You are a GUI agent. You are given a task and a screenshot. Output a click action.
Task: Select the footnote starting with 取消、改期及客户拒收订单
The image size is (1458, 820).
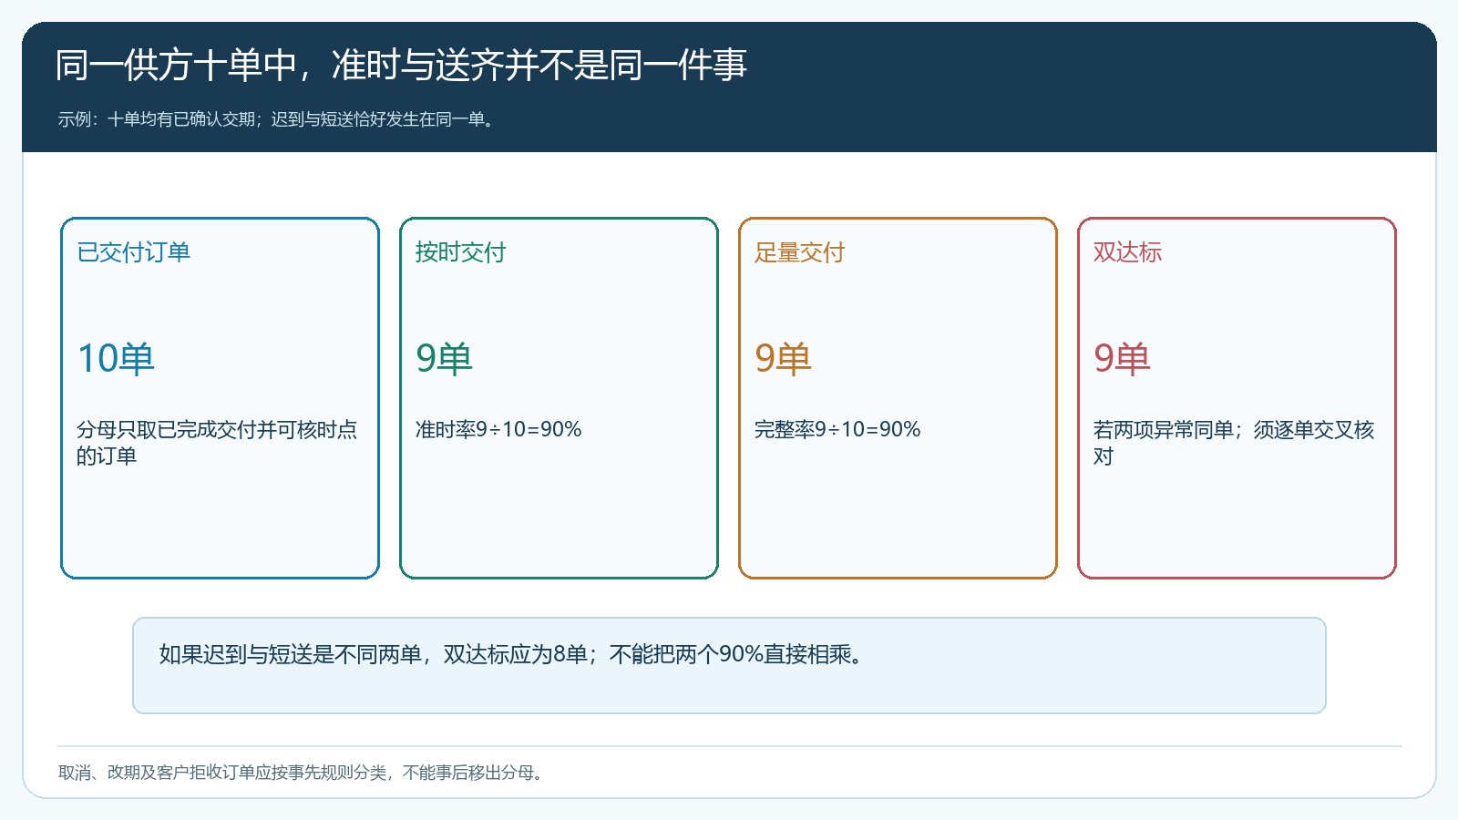(303, 773)
